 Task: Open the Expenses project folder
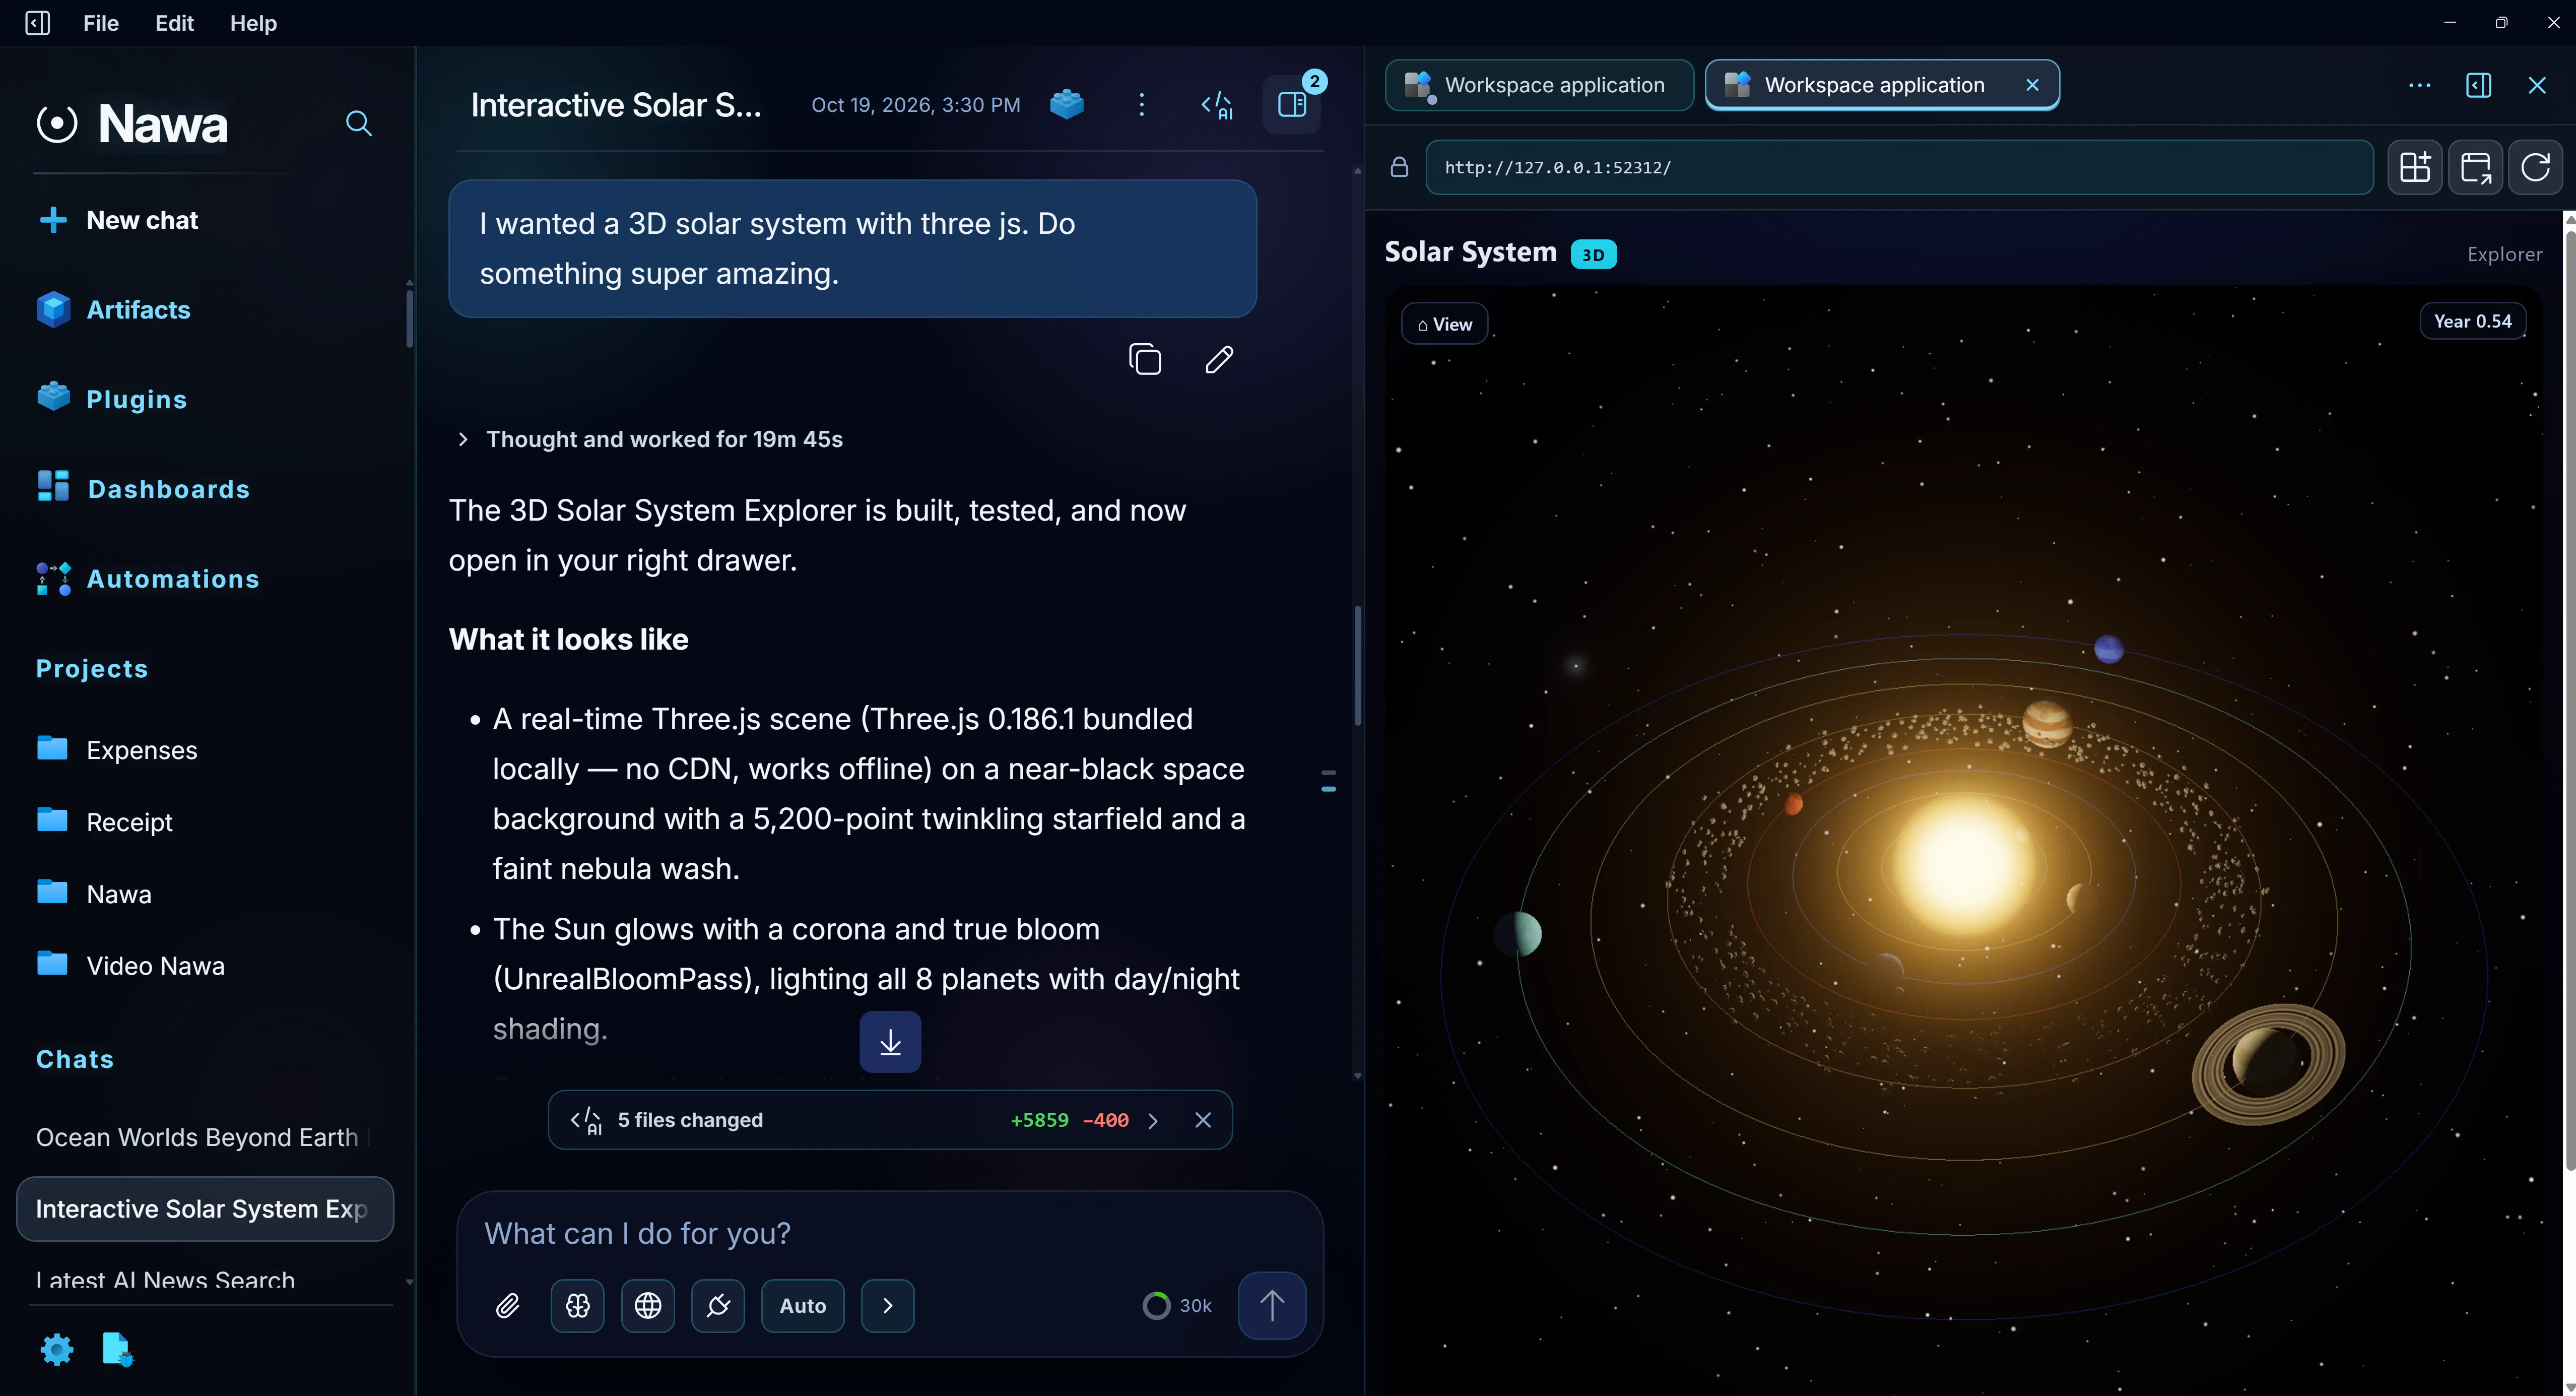point(117,750)
